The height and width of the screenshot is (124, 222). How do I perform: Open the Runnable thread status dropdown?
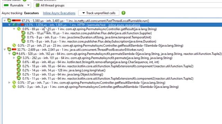click(16, 6)
